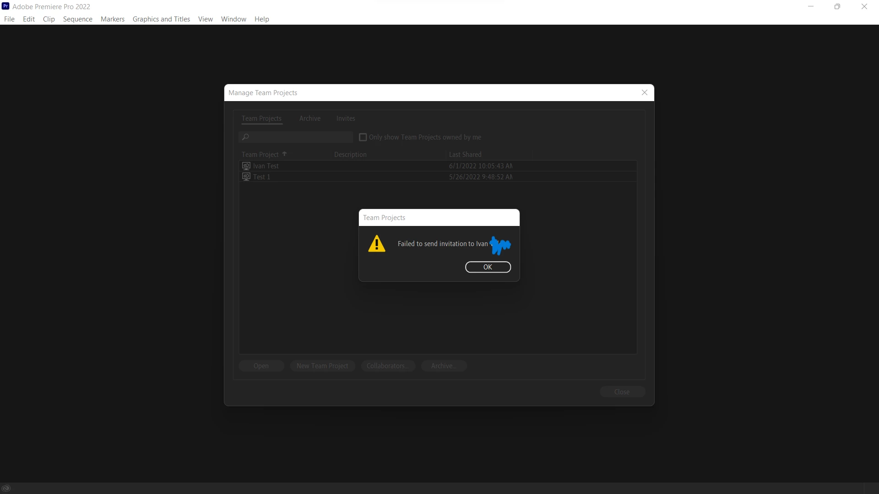Viewport: 879px width, 494px height.
Task: Click the Creative Cloud status bar icon
Action: [x=6, y=488]
